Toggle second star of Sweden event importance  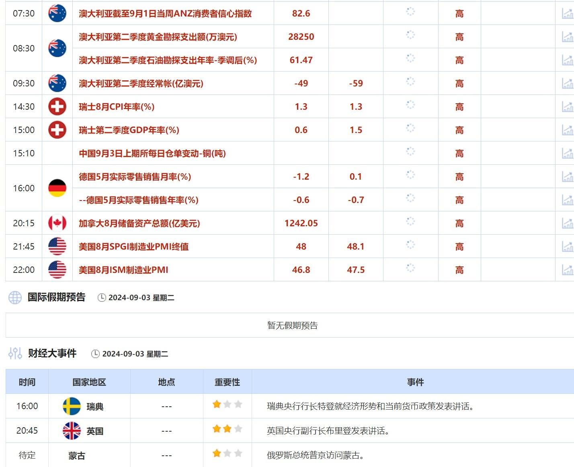pos(227,406)
